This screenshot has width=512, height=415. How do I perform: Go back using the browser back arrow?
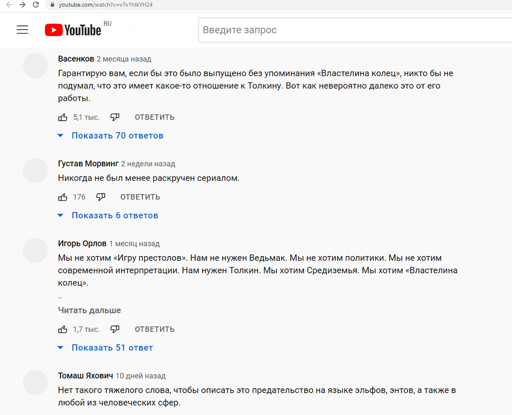[9, 5]
